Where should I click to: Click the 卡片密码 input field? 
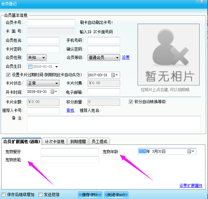43,49
